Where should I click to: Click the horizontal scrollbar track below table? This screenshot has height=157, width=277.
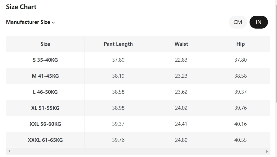(x=138, y=151)
